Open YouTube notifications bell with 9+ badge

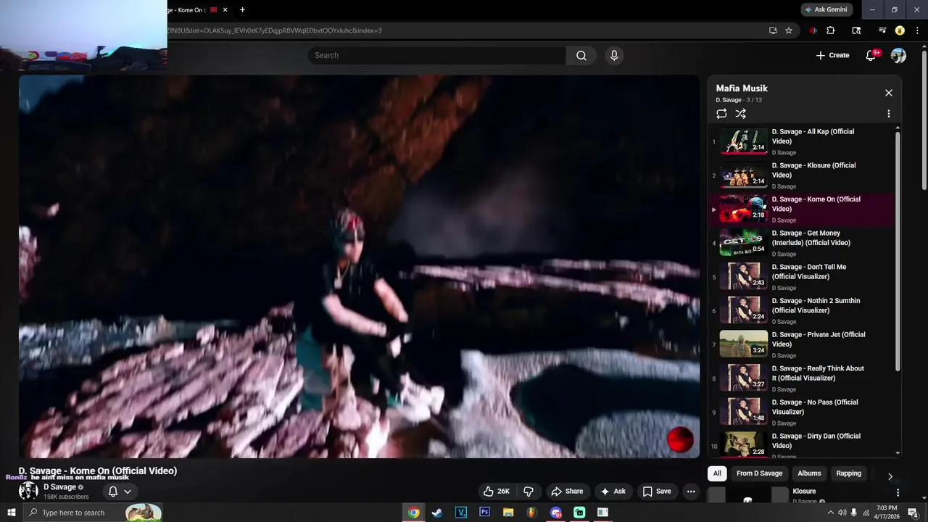[x=872, y=55]
